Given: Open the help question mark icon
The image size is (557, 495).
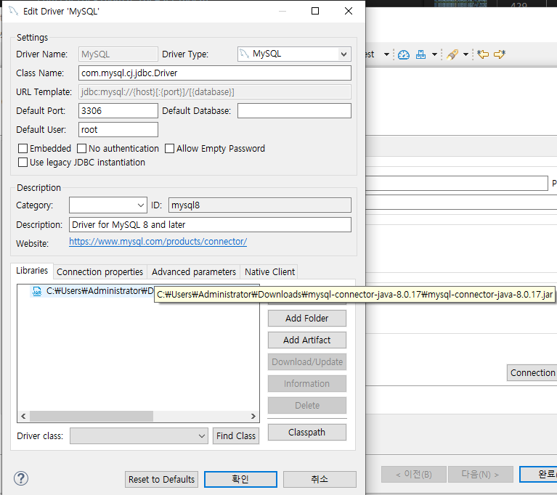Looking at the screenshot, I should coord(21,478).
